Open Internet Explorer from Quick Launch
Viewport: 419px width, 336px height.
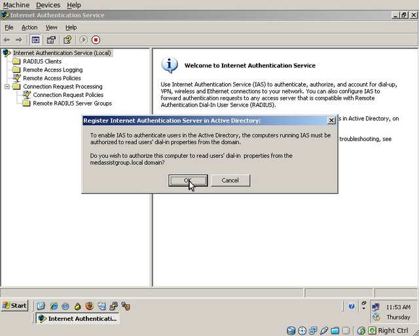click(x=54, y=306)
